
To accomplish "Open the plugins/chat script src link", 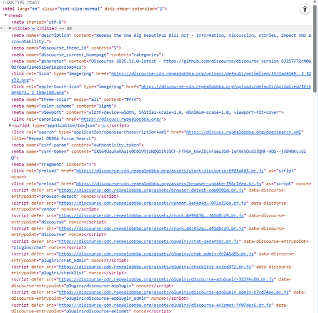I will pyautogui.click(x=149, y=241).
